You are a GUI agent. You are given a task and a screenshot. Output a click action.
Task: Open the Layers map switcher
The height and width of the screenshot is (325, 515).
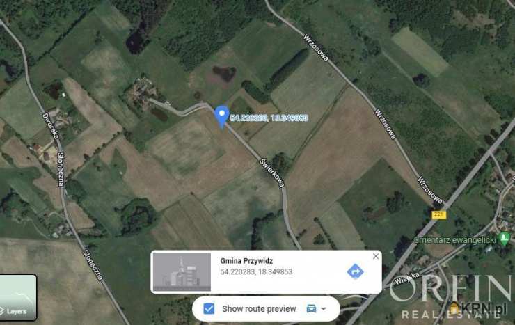(18, 297)
